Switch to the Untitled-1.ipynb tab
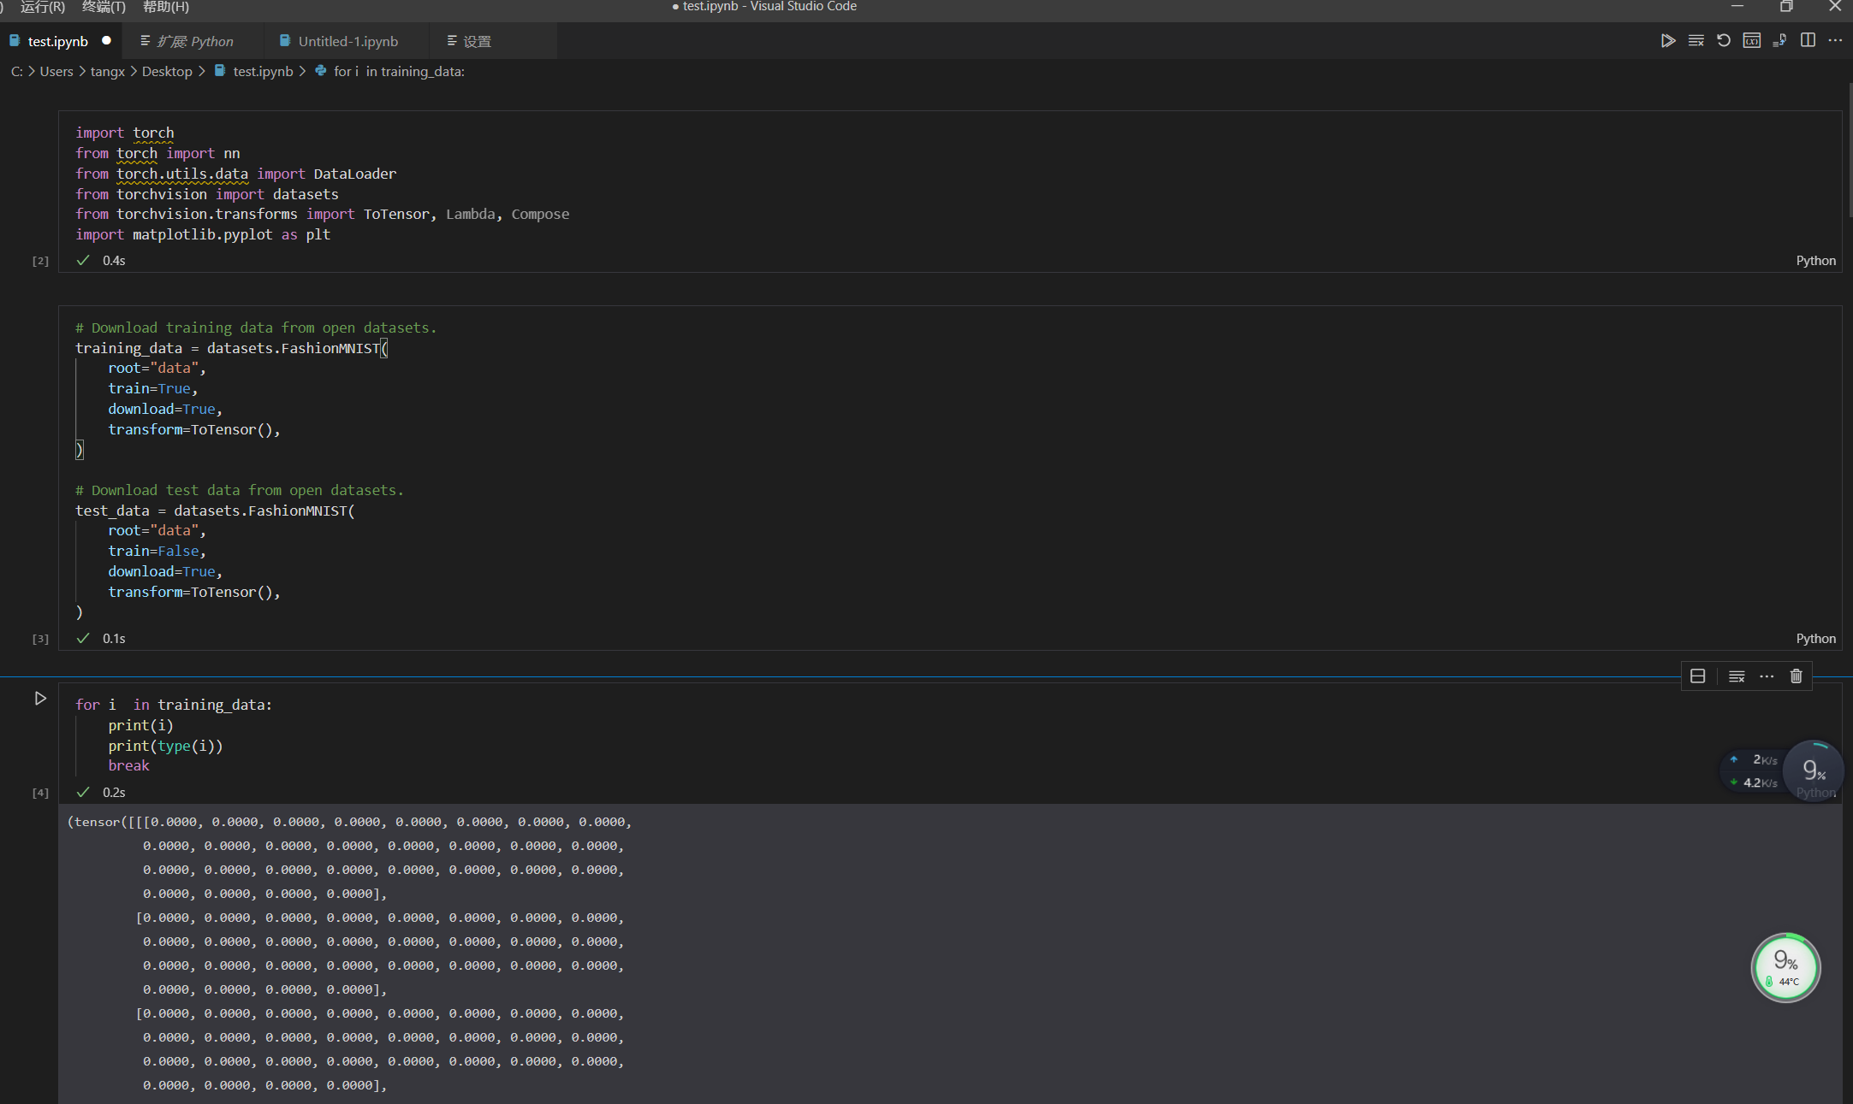The image size is (1853, 1104). point(347,41)
